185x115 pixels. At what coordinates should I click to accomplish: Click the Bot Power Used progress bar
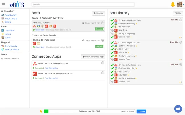[x=89, y=111]
